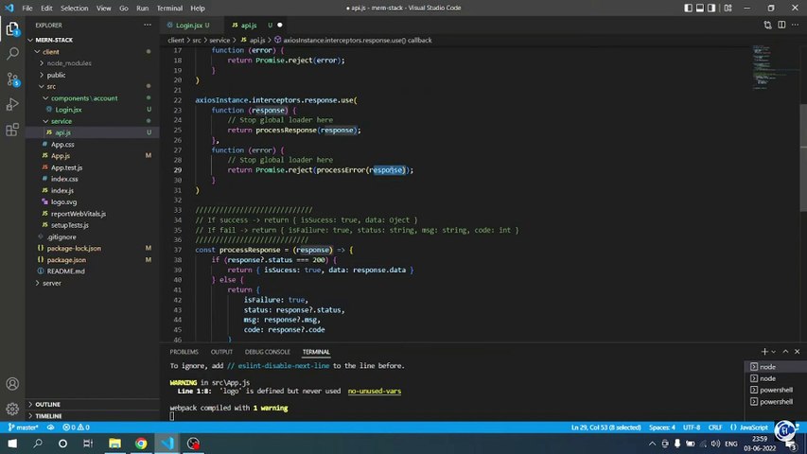Click the Explorer more actions ellipsis
Viewport: 807px width, 454px height.
[148, 25]
